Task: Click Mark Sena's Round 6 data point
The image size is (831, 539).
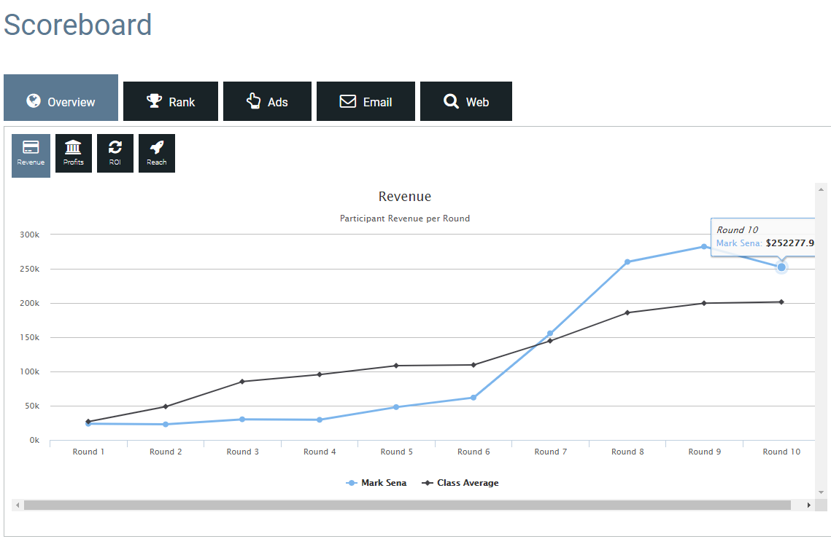Action: (x=474, y=398)
